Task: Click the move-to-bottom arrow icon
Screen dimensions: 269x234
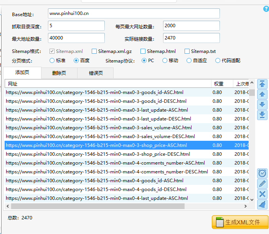Action: 262,115
